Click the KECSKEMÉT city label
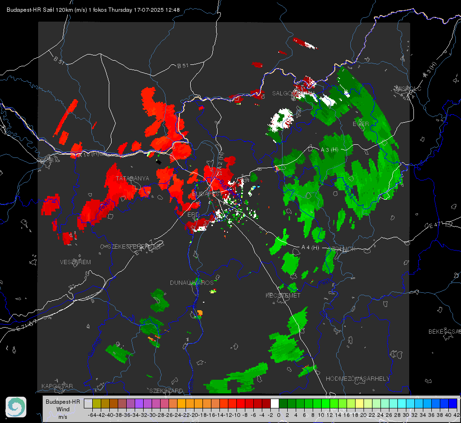This screenshot has width=461, height=423. 283,295
